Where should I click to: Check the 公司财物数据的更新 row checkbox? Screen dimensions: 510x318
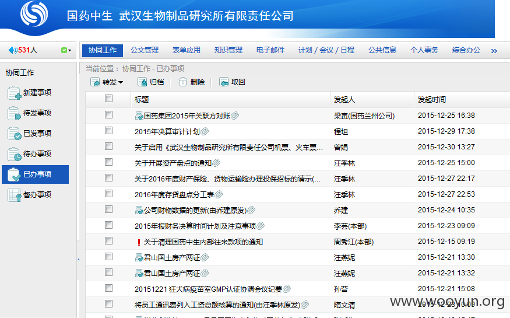pos(108,209)
